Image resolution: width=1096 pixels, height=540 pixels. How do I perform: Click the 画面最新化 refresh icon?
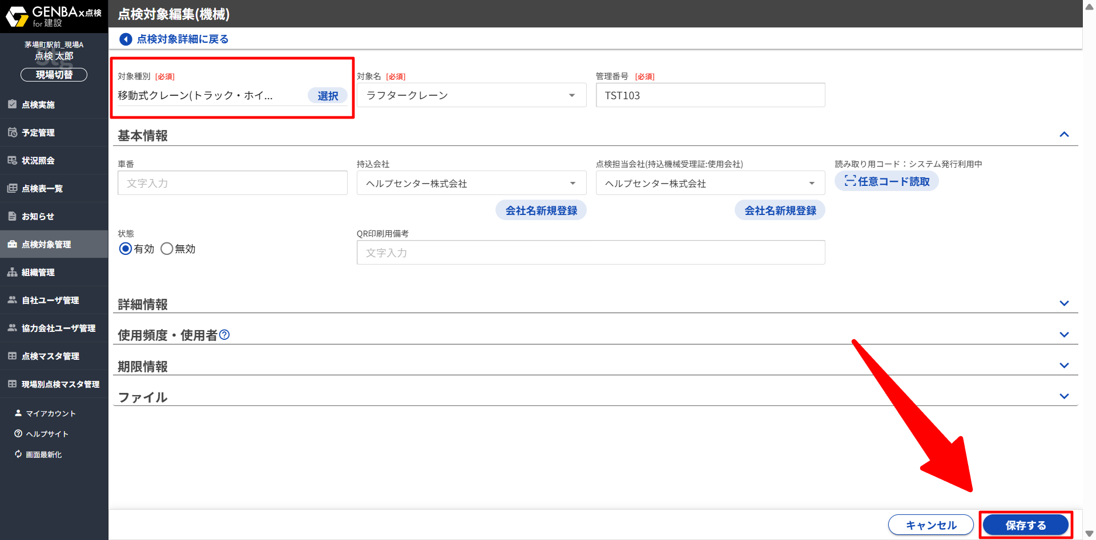click(18, 454)
